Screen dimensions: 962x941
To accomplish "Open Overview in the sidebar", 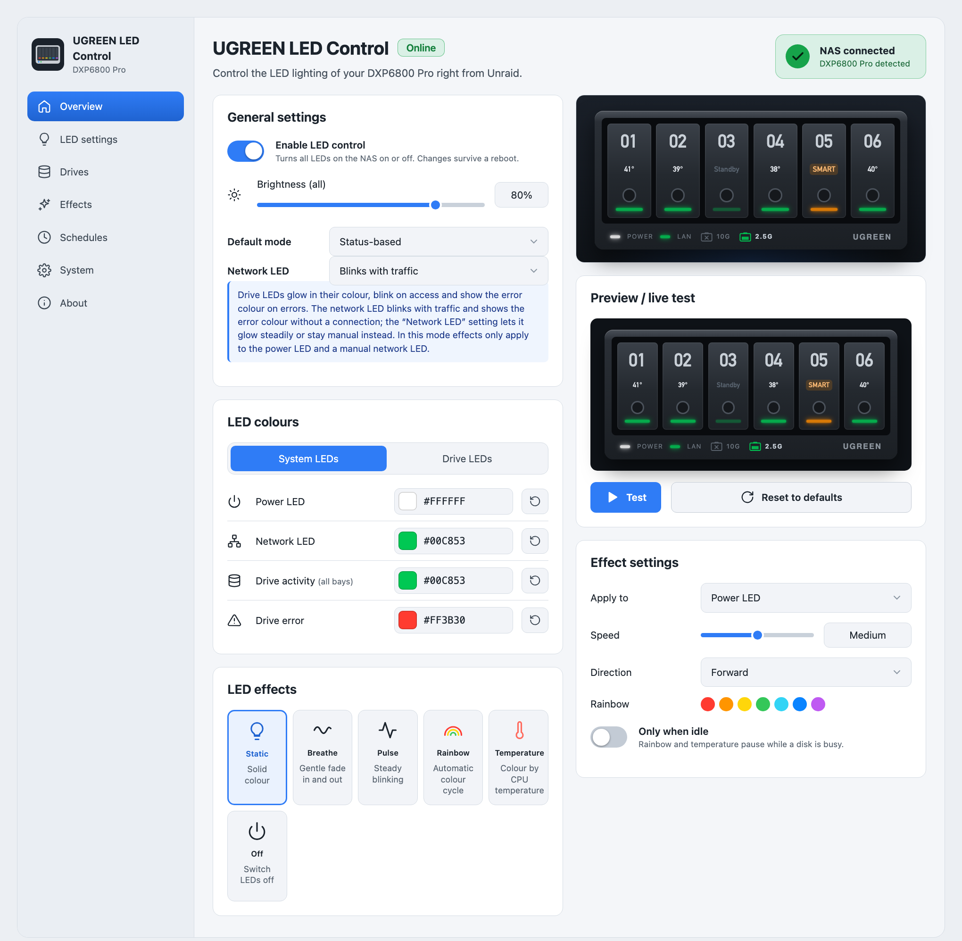I will [x=105, y=106].
